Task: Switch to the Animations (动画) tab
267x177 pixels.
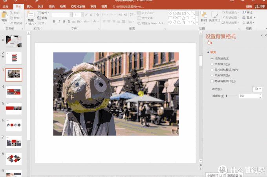Action: [63, 6]
